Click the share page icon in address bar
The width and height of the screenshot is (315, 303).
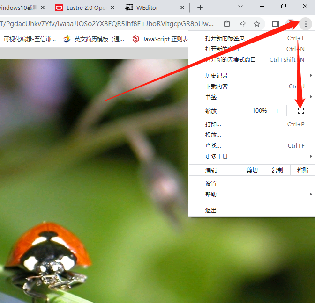[x=242, y=24]
